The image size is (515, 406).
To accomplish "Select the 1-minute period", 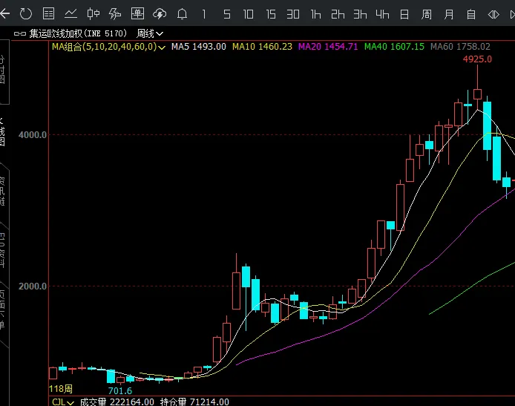I will (204, 14).
